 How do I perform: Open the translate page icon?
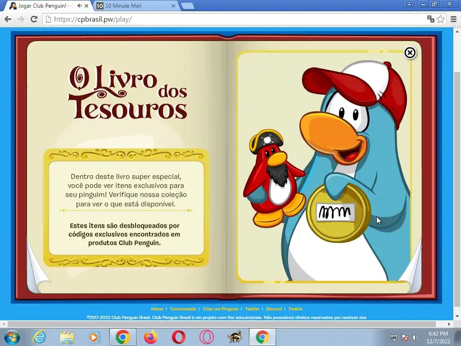coord(431,19)
